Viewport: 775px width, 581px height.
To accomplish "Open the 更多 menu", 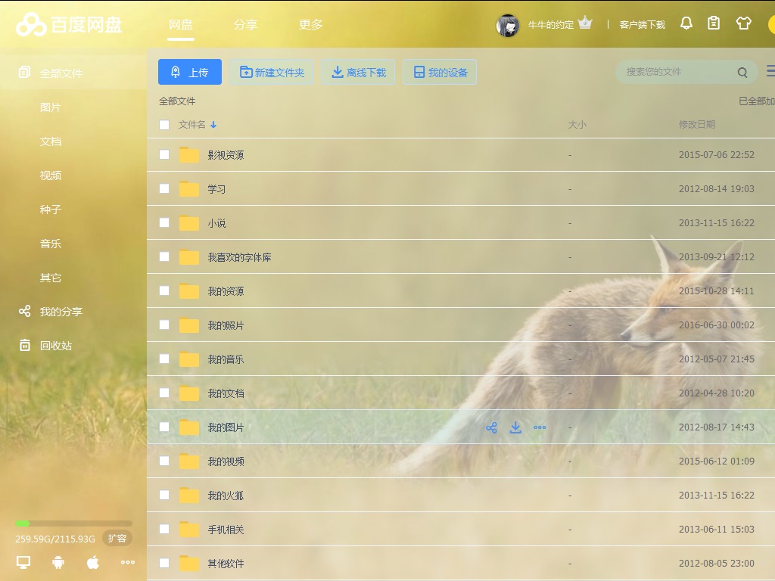I will point(310,24).
